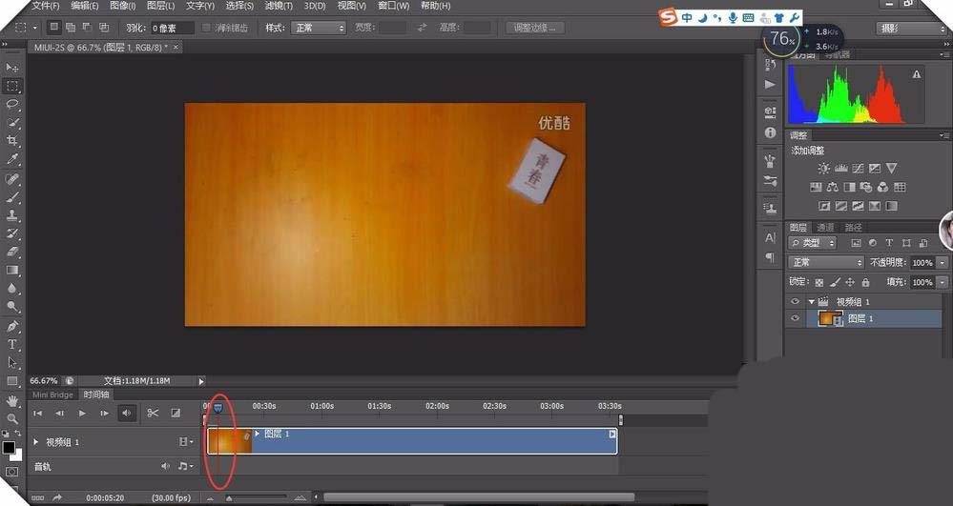
Task: Click the foreground color swatch
Action: point(9,448)
